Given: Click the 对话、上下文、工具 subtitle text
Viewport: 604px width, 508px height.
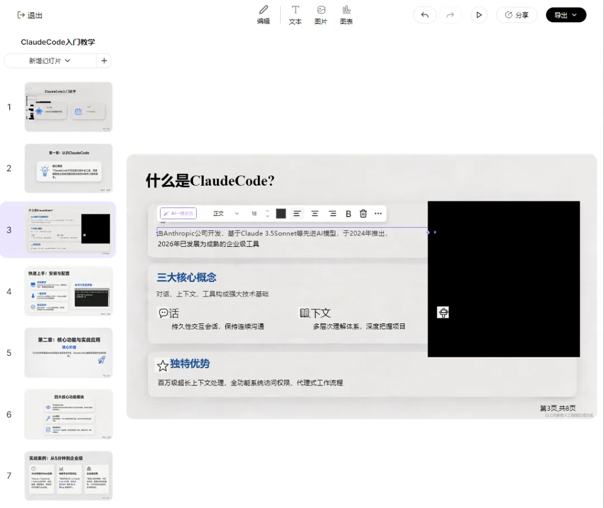Looking at the screenshot, I should point(213,294).
